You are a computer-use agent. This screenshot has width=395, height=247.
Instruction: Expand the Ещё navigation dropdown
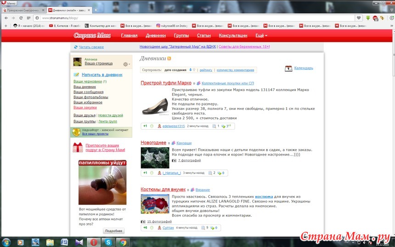click(x=261, y=35)
